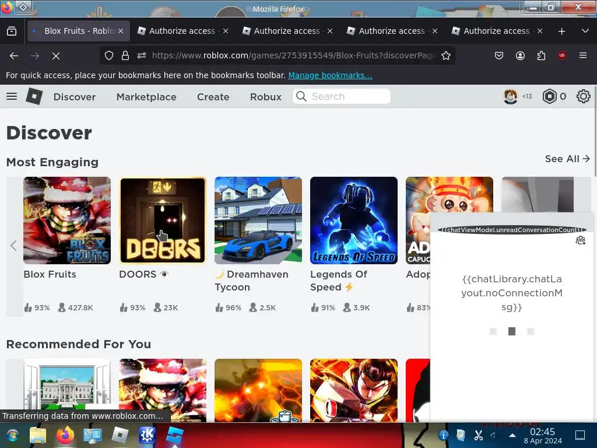The width and height of the screenshot is (597, 448).
Task: Open Firefox application menu
Action: (583, 55)
